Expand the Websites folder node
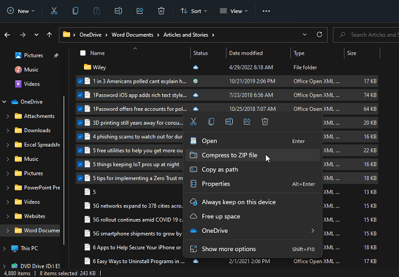The image size is (399, 277). (x=8, y=216)
